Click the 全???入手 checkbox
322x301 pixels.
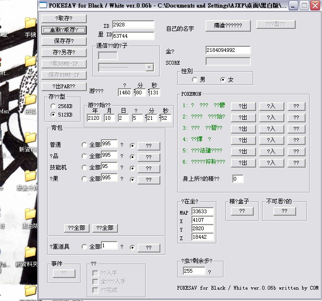(95, 282)
